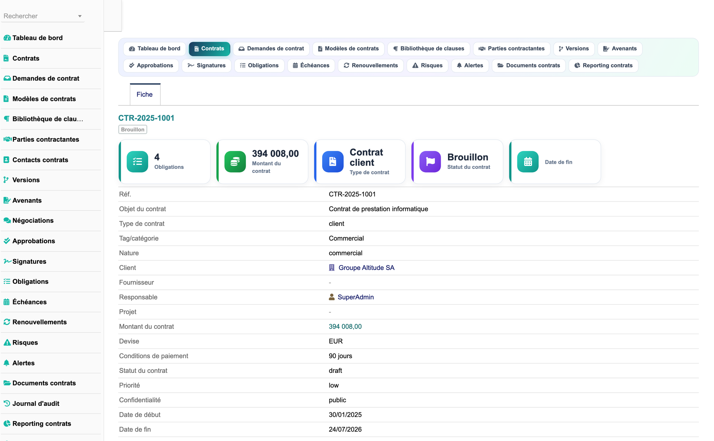Viewport: 714px width, 441px height.
Task: Click the user icon beside SuperAdmin
Action: click(x=332, y=297)
